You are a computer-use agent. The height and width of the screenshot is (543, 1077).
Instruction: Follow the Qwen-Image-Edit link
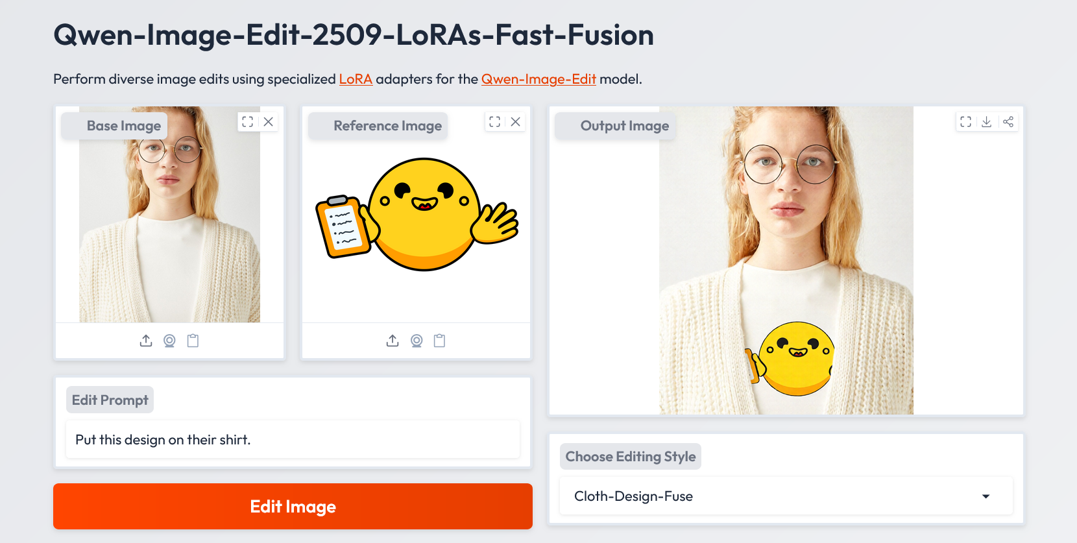[x=538, y=79]
